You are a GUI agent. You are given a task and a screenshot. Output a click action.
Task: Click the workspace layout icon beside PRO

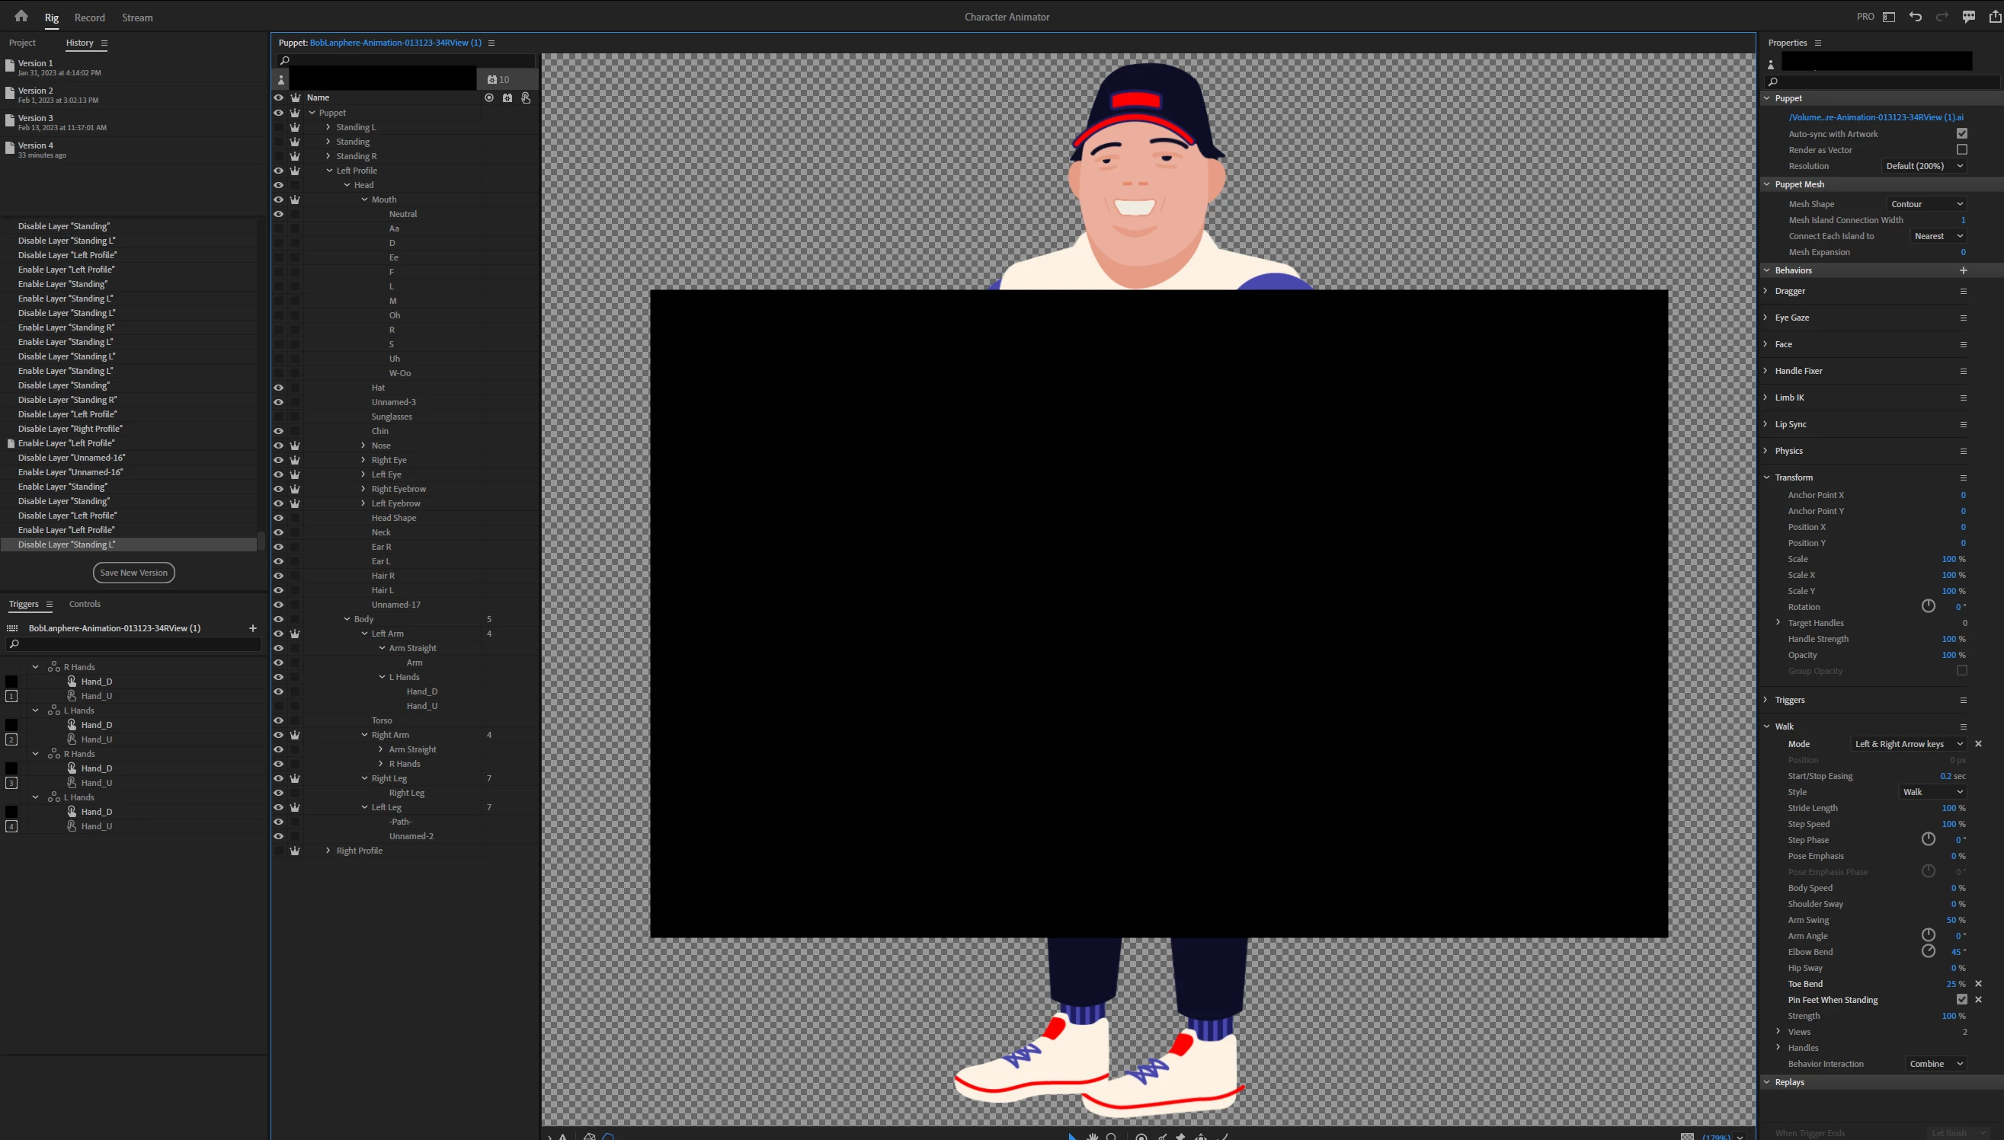[1889, 17]
